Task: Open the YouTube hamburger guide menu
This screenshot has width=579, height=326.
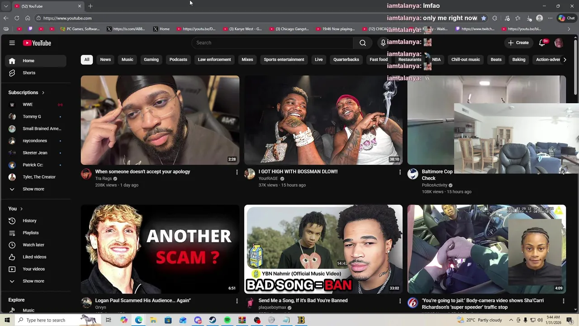Action: [x=12, y=43]
